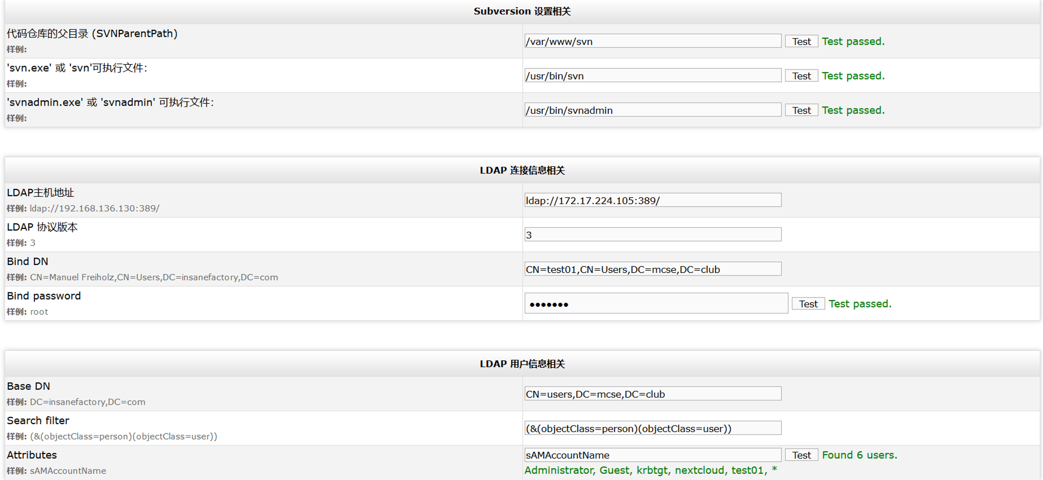
Task: Click the Subversion settings section header
Action: [x=522, y=11]
